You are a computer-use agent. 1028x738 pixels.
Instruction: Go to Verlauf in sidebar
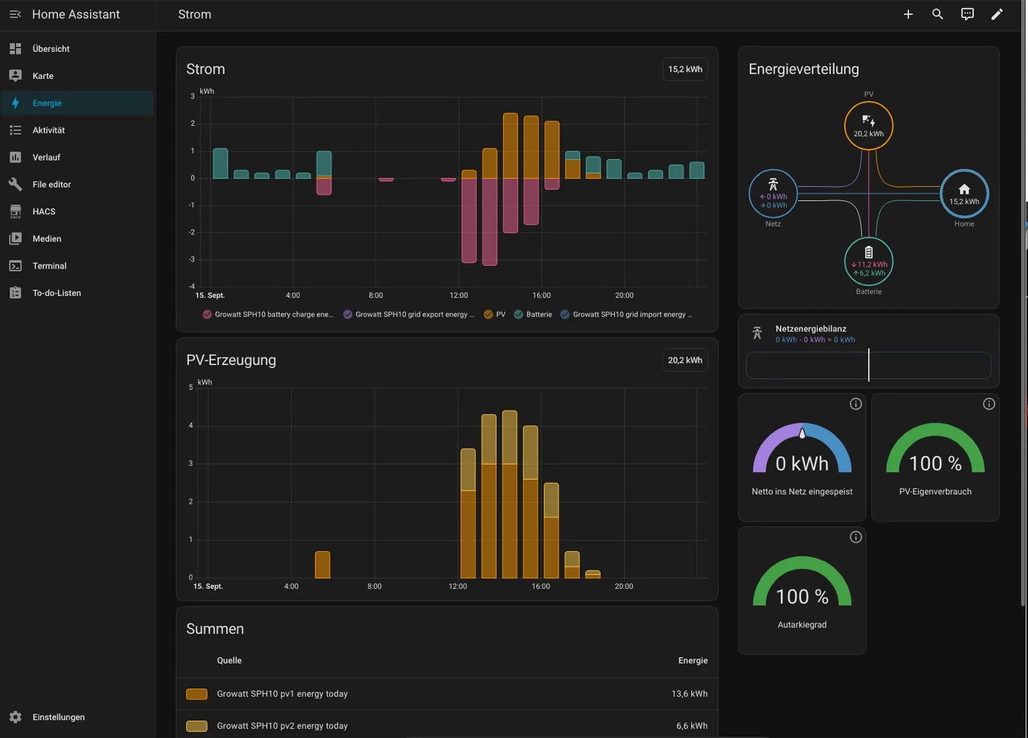(77, 157)
